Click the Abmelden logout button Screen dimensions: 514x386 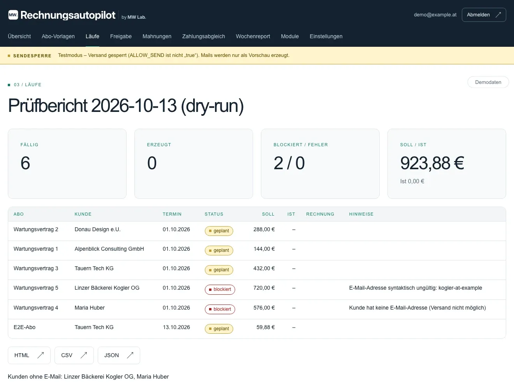tap(484, 15)
